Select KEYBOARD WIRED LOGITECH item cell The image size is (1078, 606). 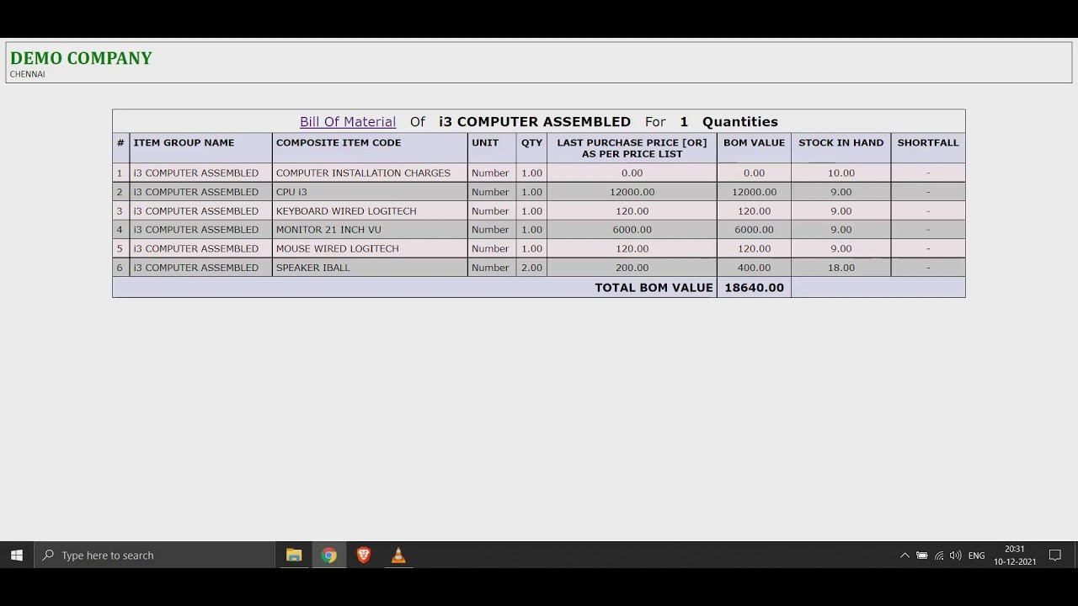[370, 211]
